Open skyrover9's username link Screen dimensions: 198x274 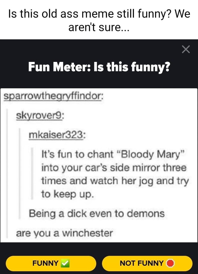coord(40,115)
